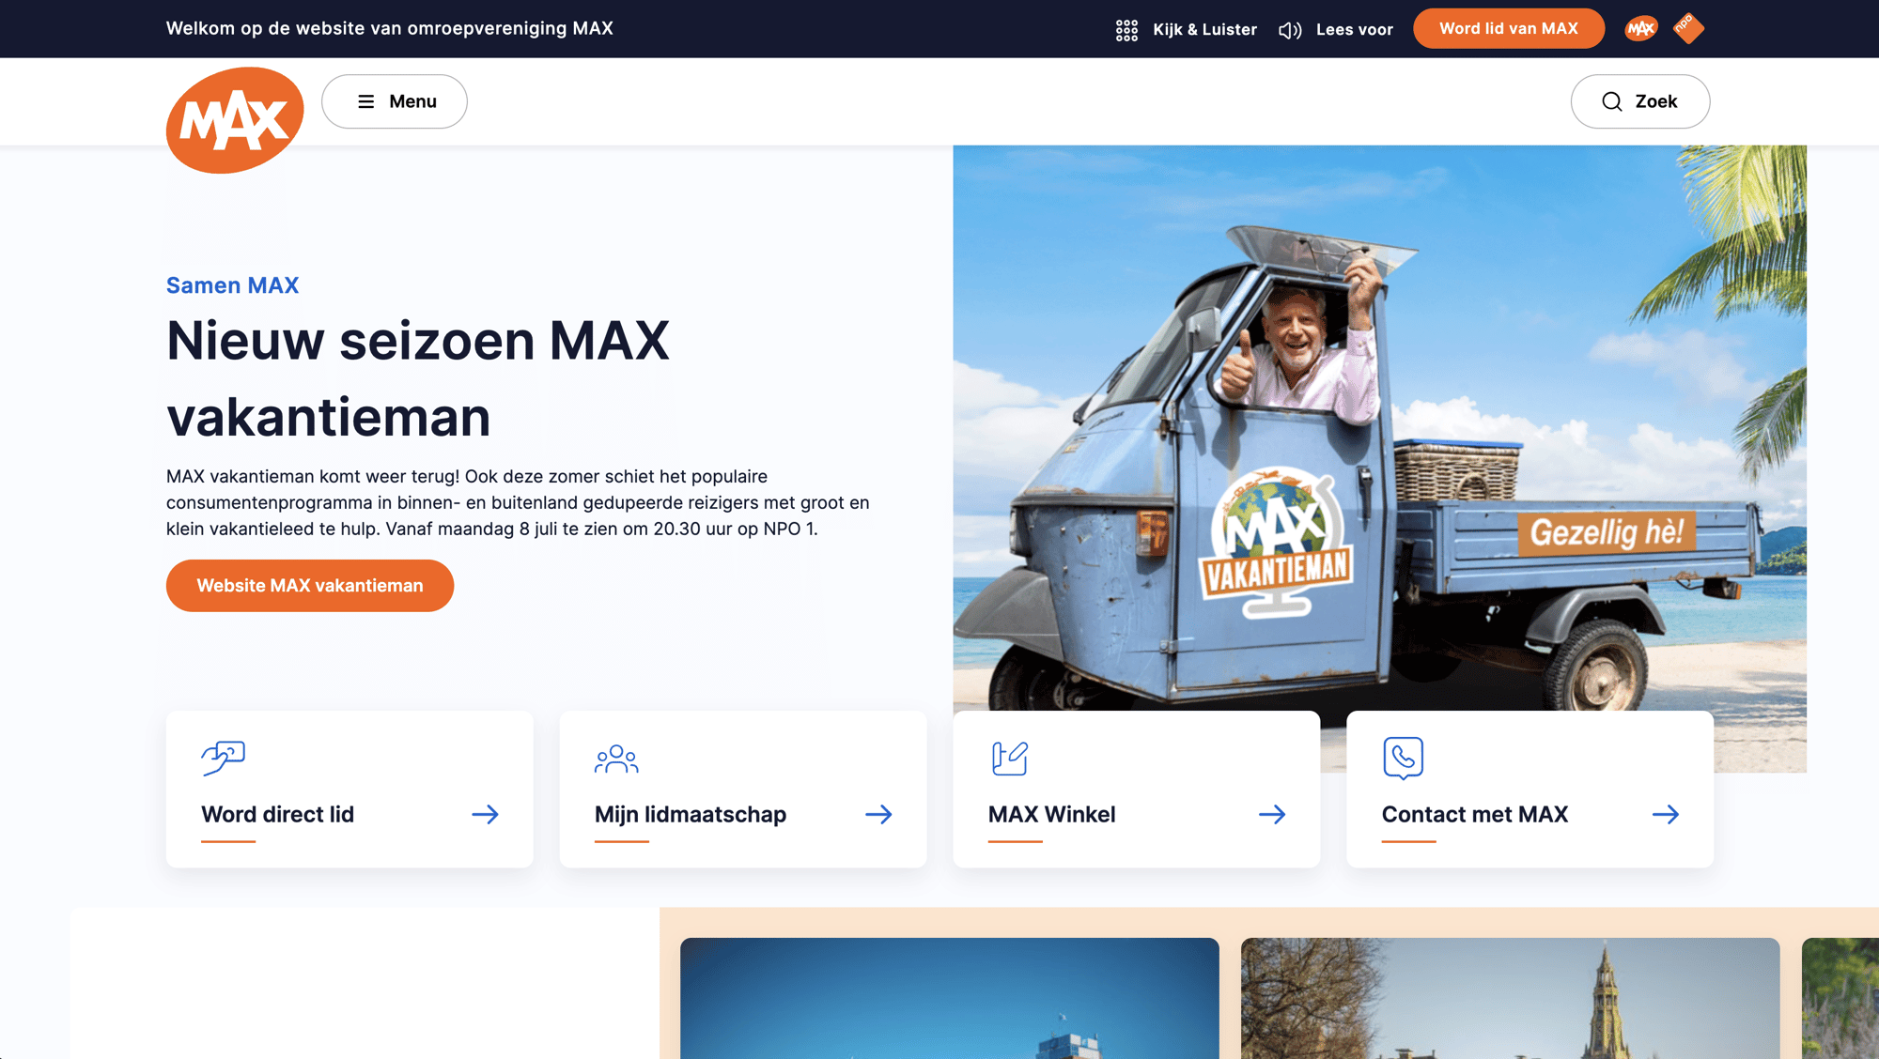Viewport: 1879px width, 1059px height.
Task: Click Website MAX vakantieman button
Action: point(310,586)
